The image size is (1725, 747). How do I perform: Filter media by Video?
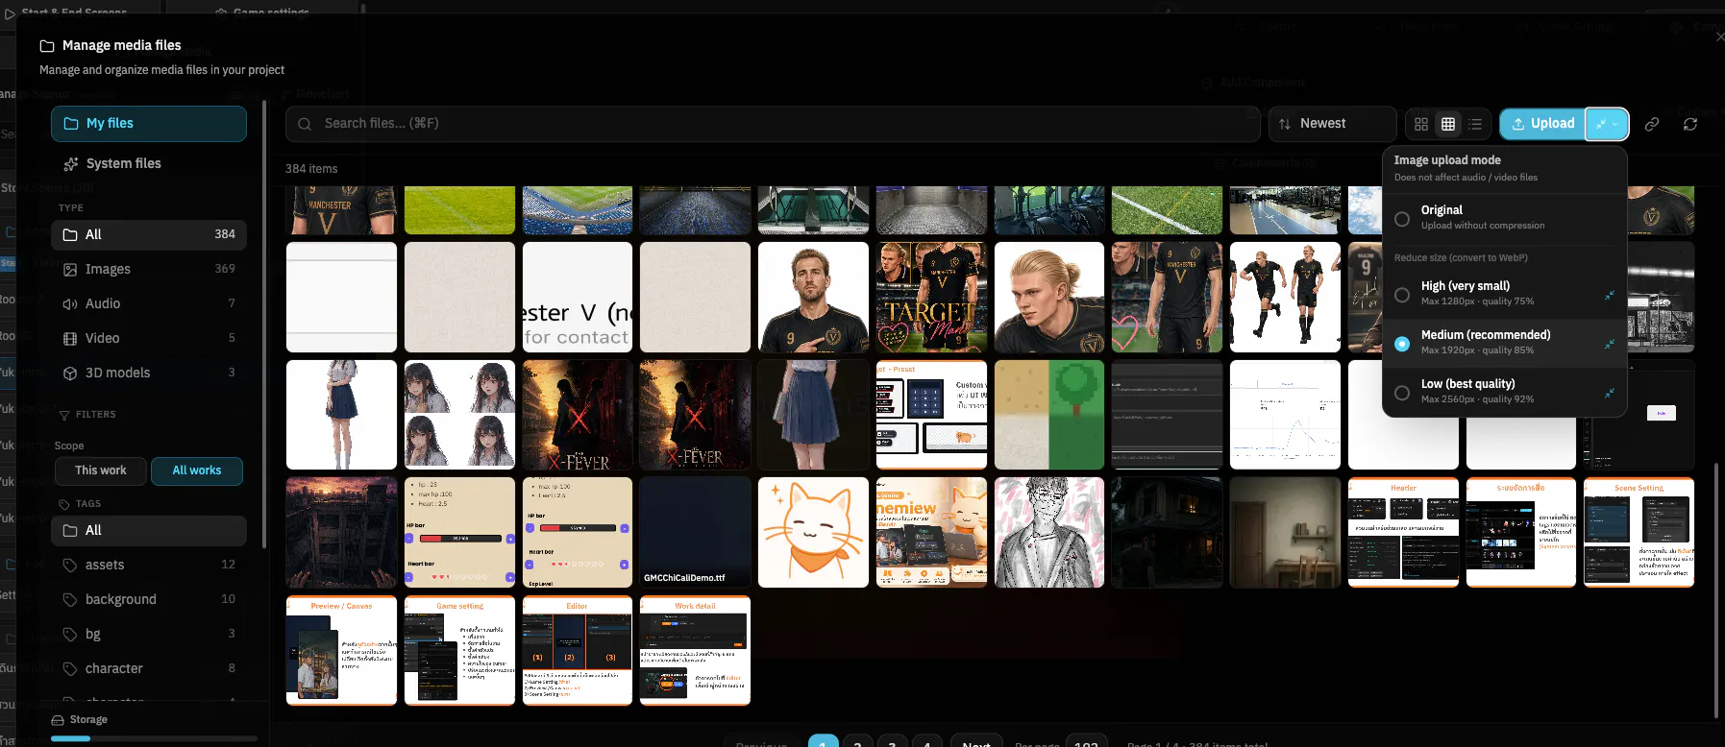149,338
